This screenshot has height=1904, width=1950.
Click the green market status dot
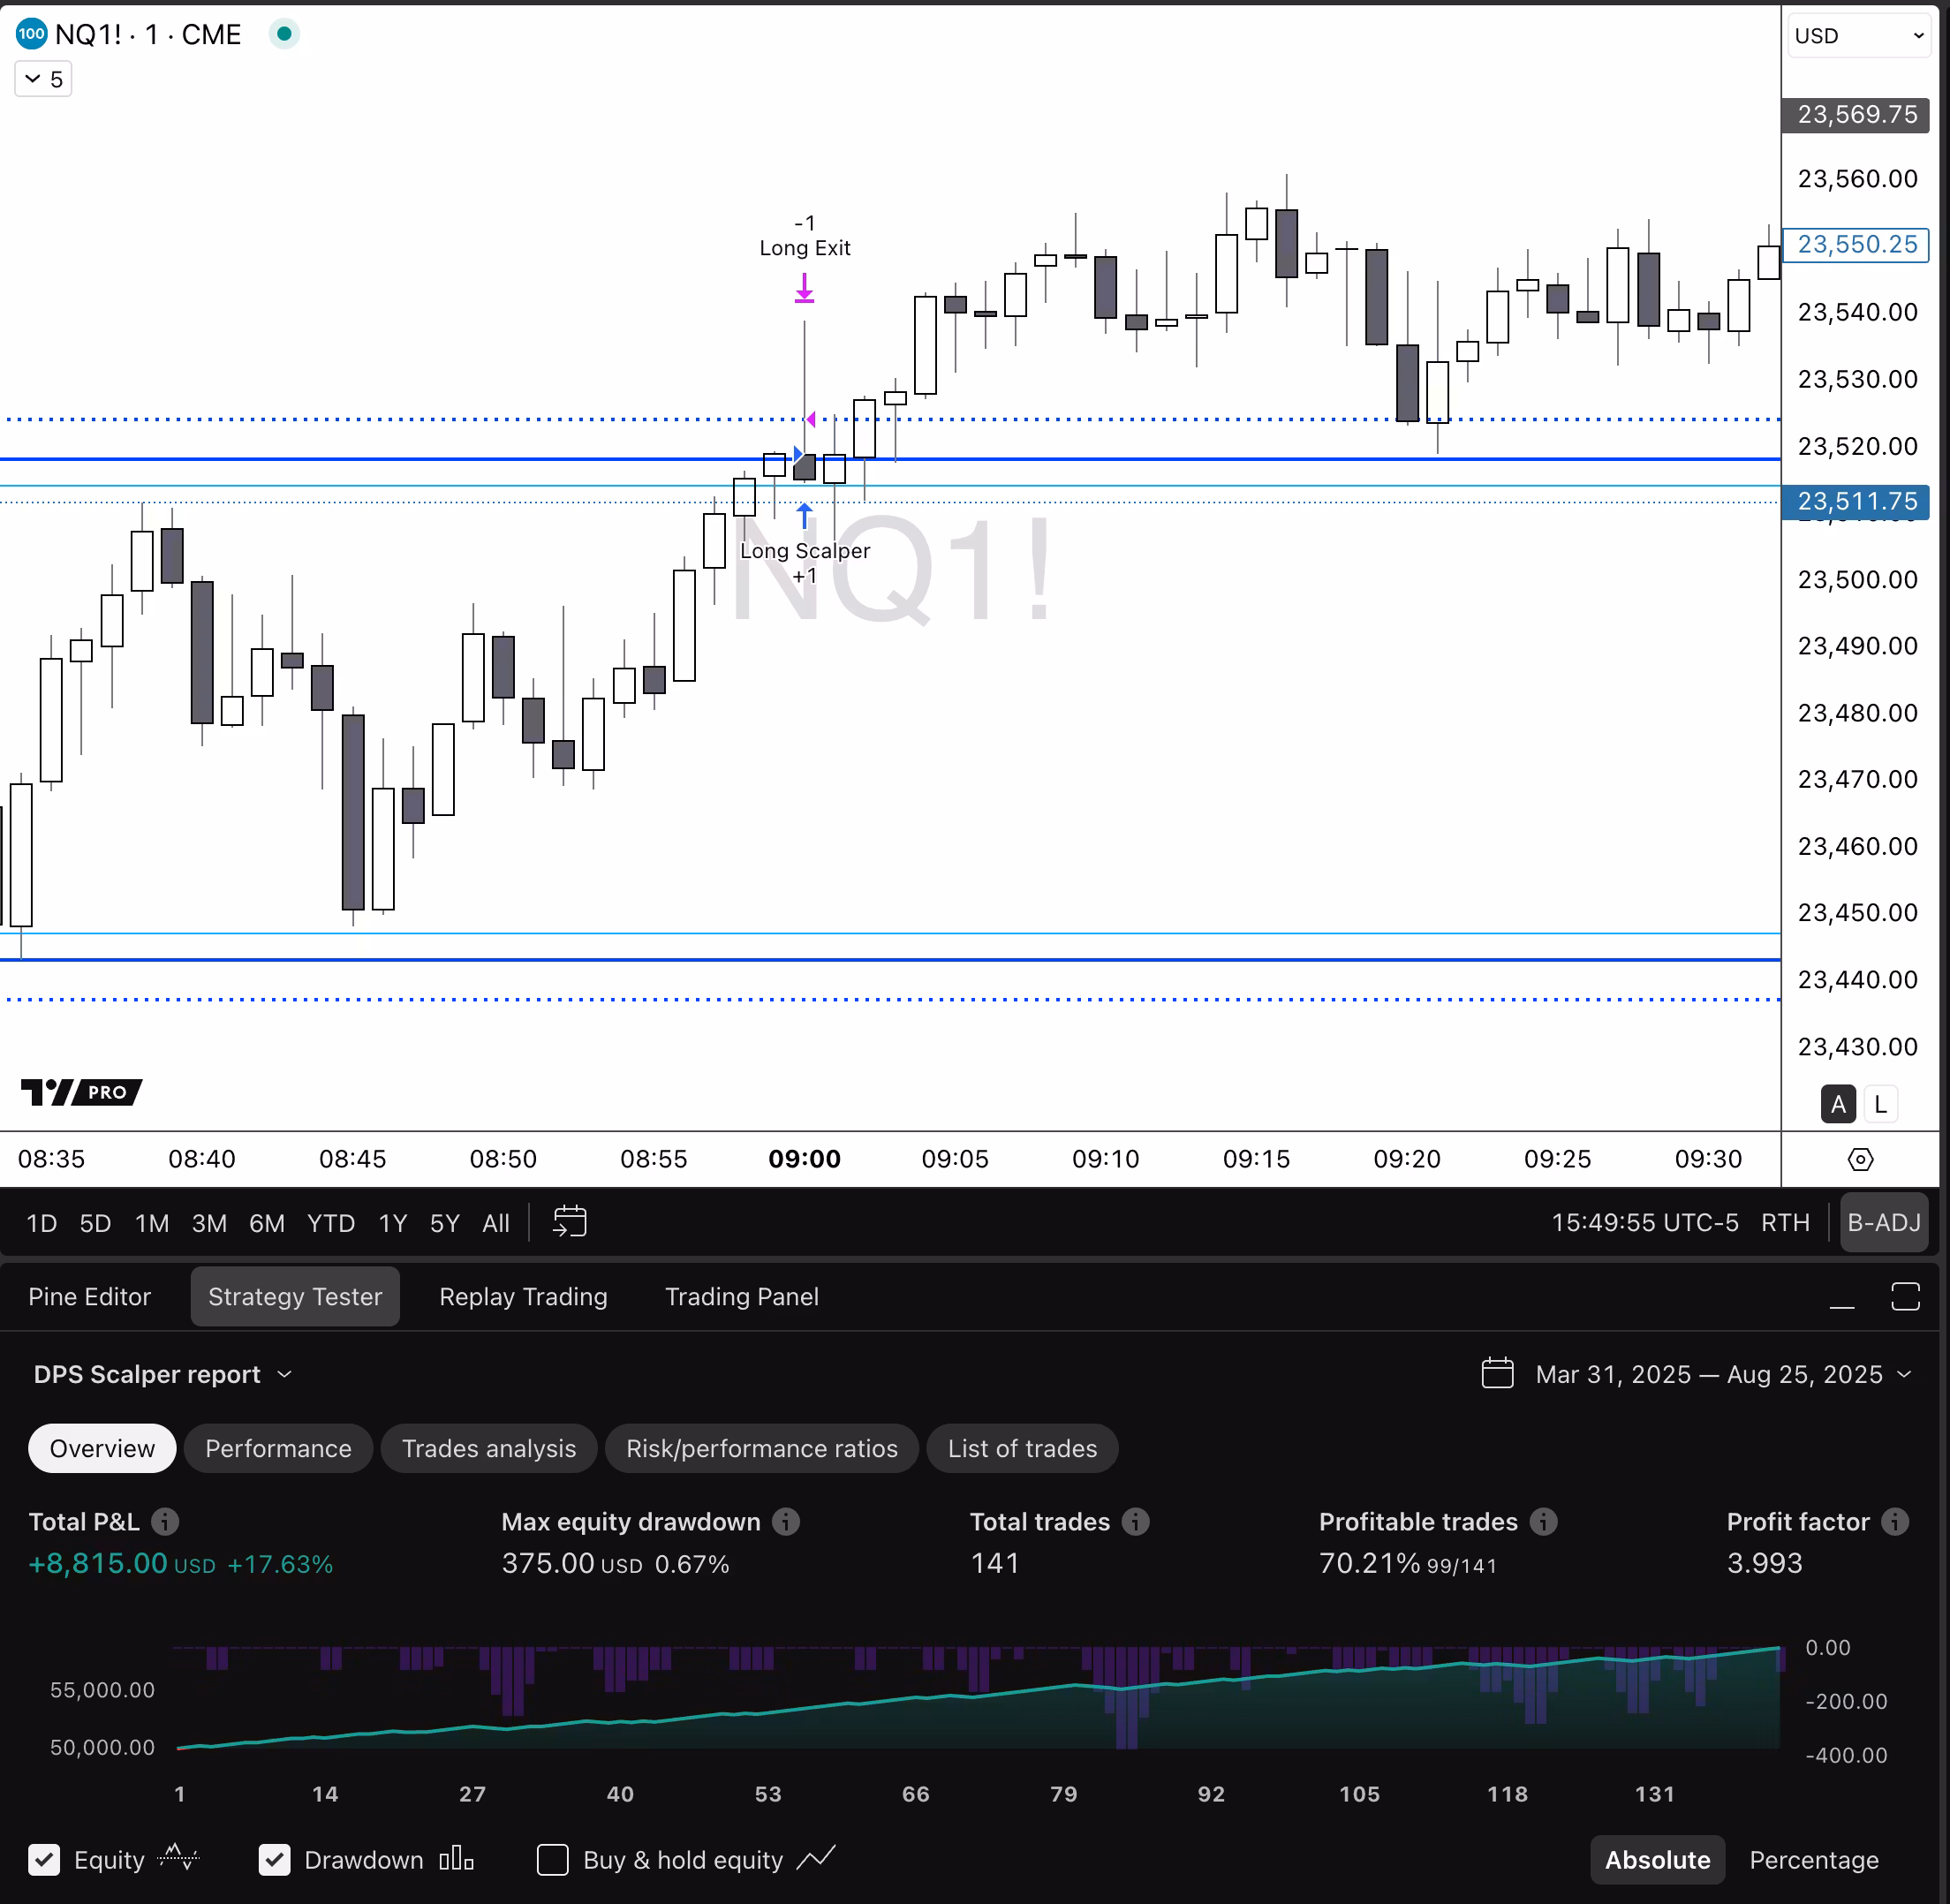click(x=284, y=34)
